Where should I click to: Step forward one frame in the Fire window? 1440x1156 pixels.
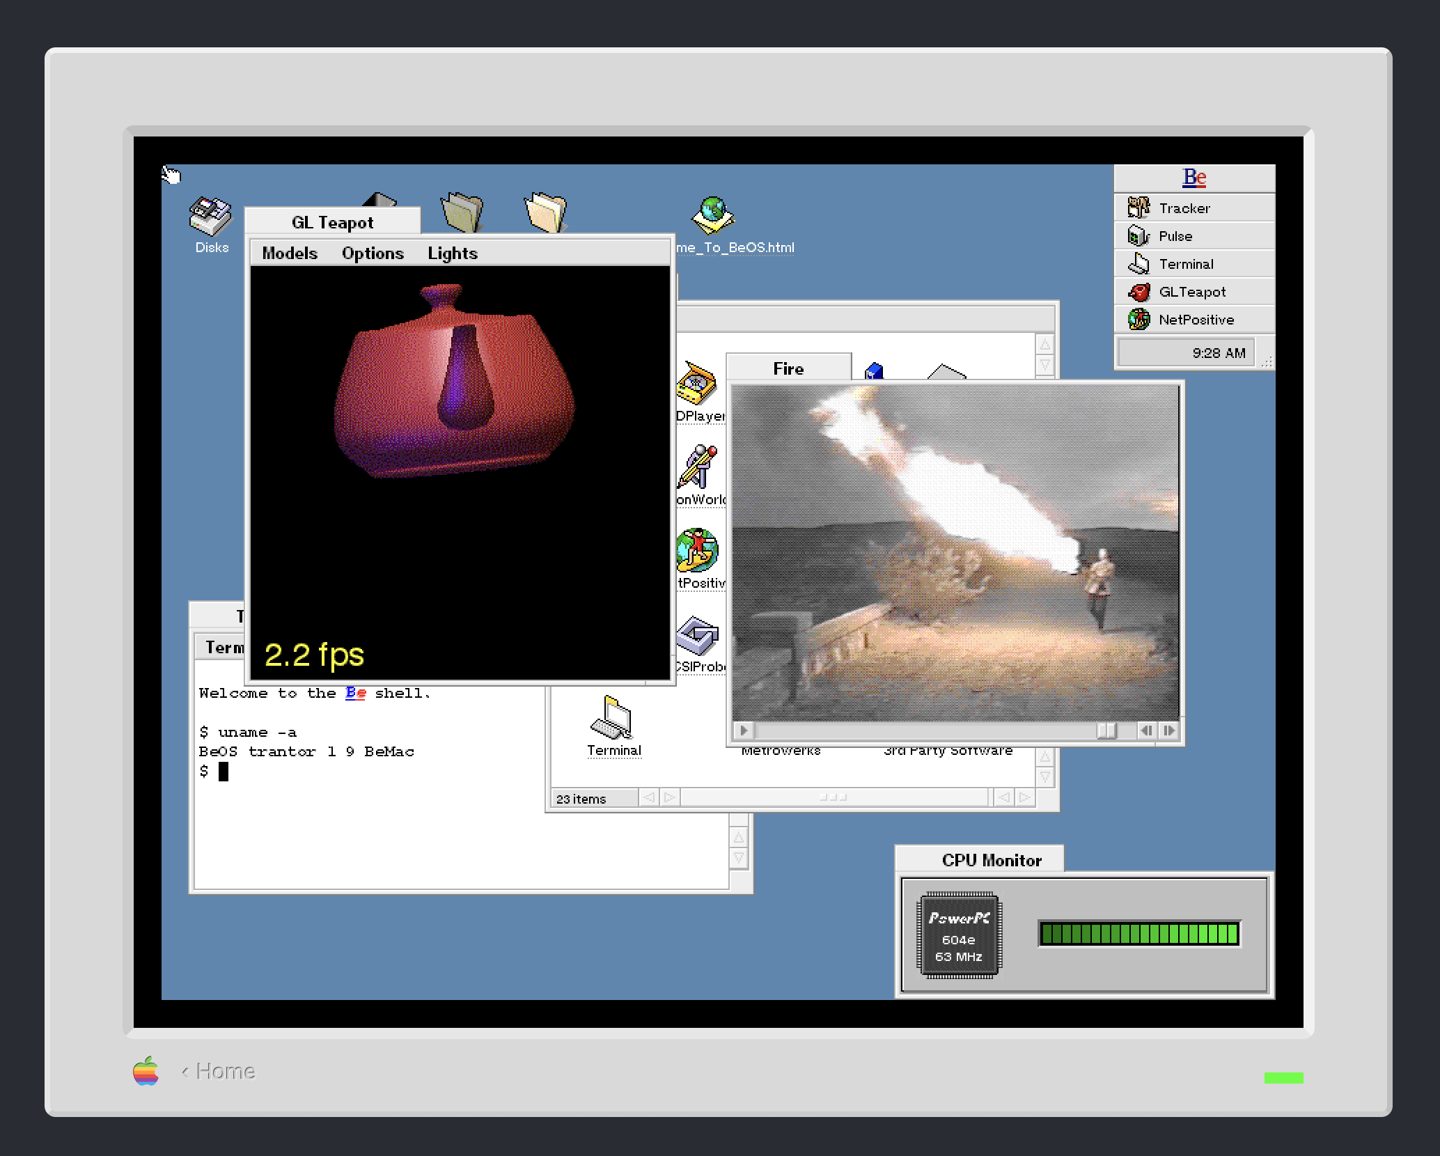(1168, 731)
